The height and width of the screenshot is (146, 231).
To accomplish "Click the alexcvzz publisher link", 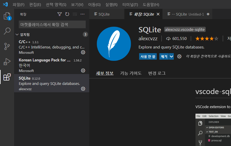I will coord(148,39).
